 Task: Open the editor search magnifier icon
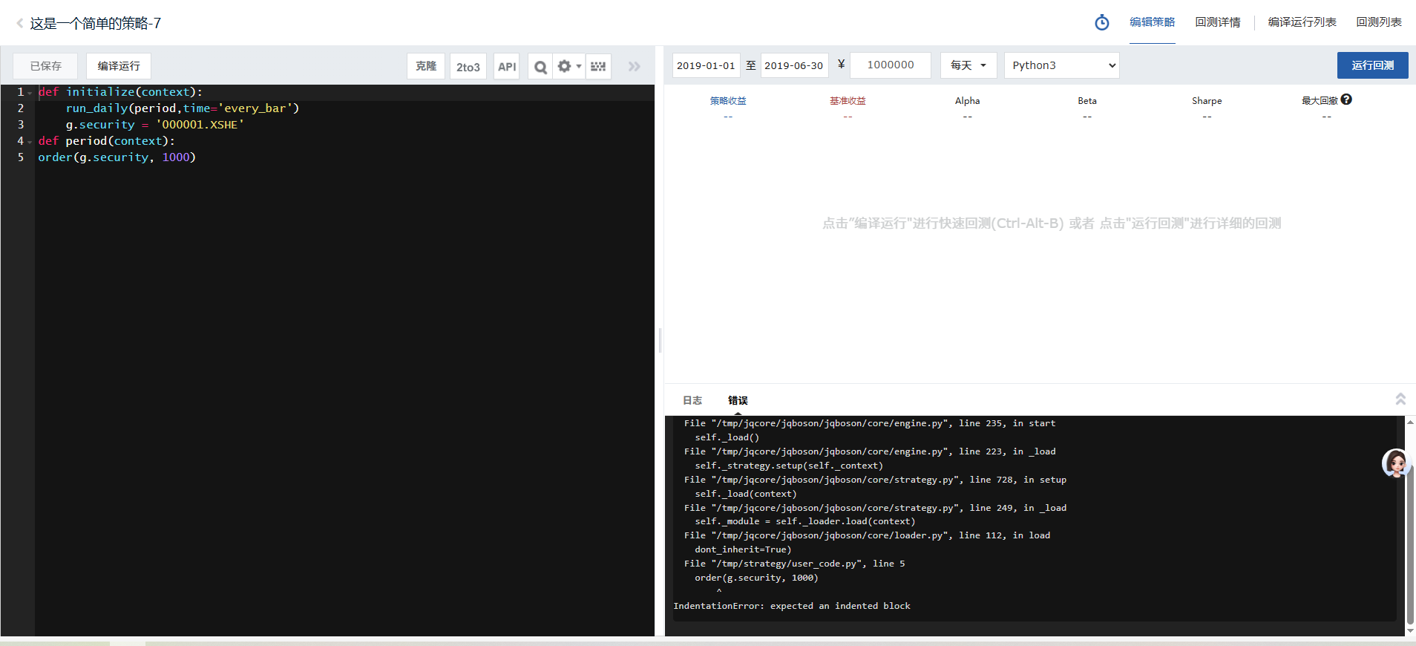(x=540, y=67)
